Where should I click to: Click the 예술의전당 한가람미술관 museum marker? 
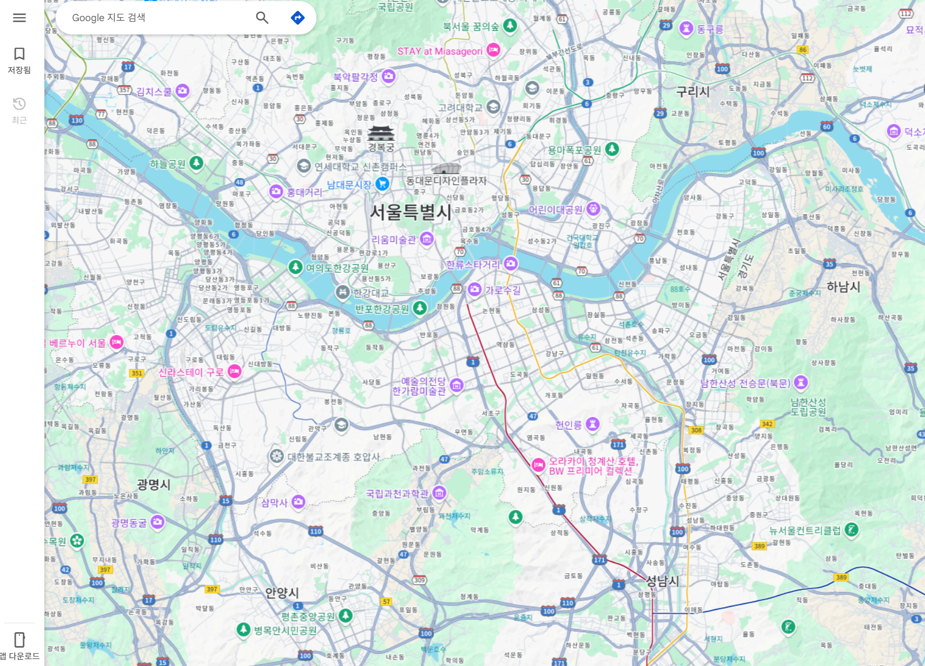456,385
